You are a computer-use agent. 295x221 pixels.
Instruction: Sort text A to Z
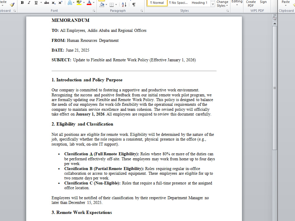124,4
